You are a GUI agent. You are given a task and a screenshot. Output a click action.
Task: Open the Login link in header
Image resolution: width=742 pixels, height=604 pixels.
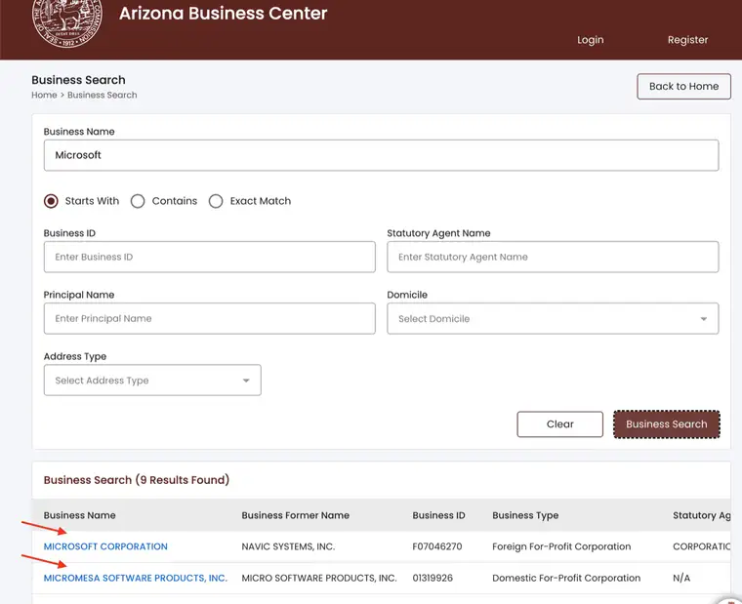tap(590, 40)
